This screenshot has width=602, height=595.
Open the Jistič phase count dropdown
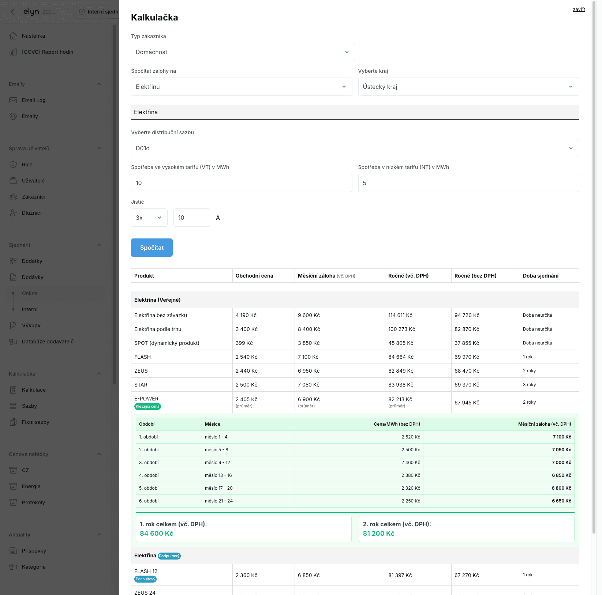pos(149,218)
